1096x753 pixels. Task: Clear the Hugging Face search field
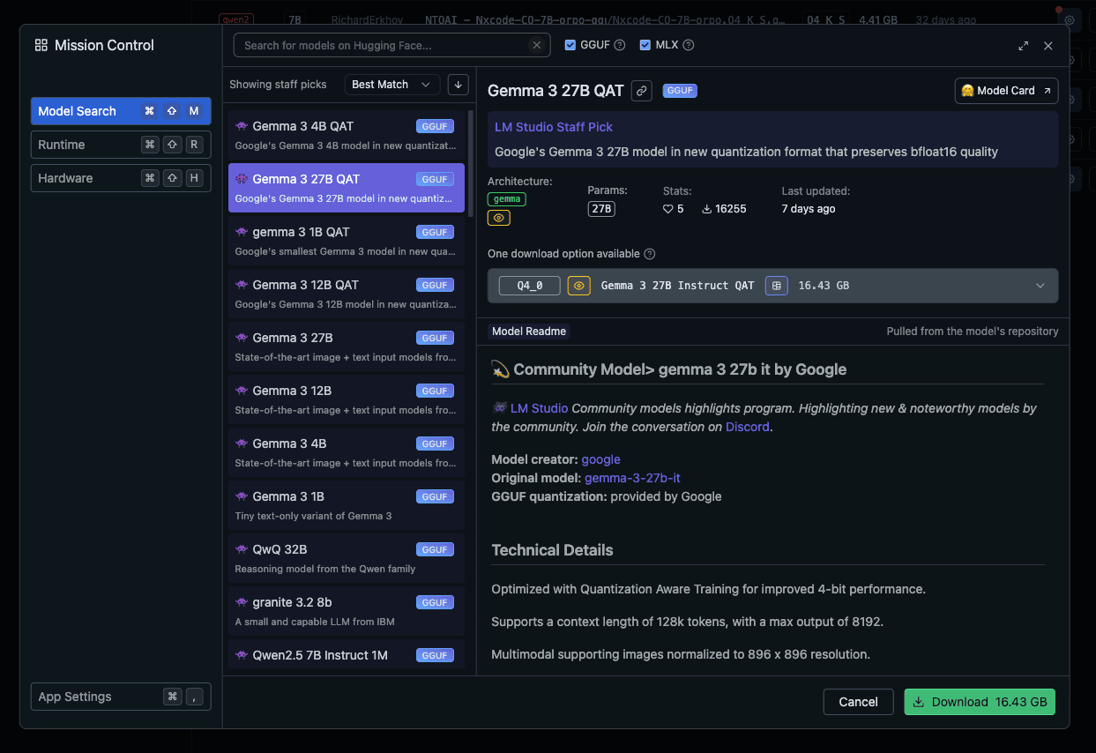click(536, 45)
